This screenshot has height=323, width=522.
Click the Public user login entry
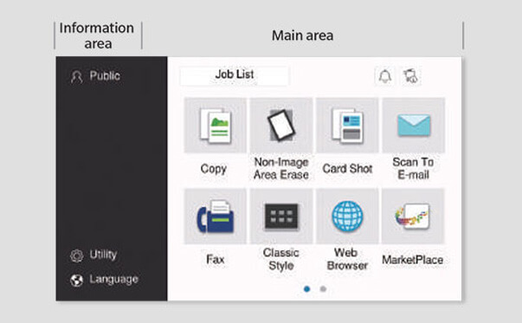95,76
